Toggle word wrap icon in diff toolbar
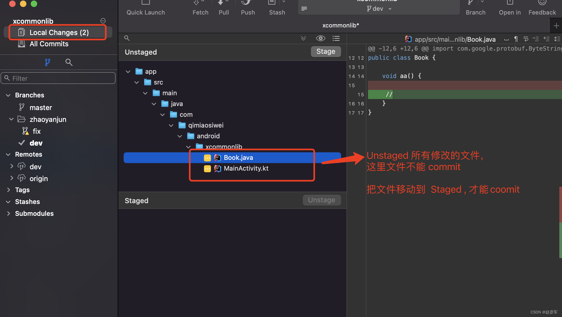The height and width of the screenshot is (317, 562). click(526, 39)
